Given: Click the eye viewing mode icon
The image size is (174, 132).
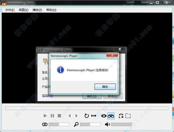Looking at the screenshot, I should click(x=104, y=116).
